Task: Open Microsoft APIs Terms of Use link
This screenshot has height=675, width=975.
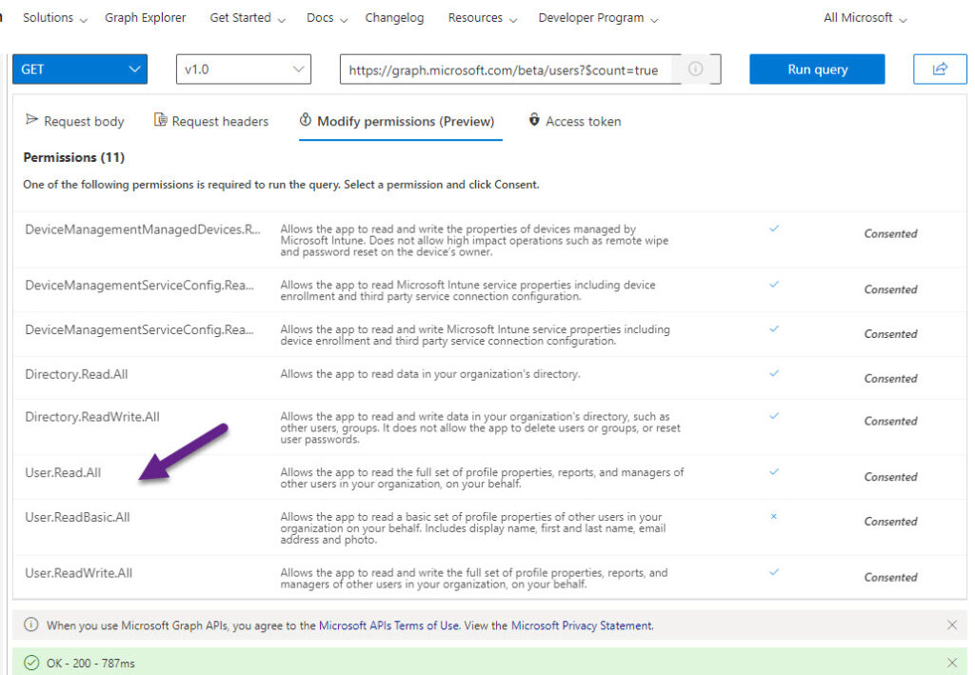Action: pos(388,625)
